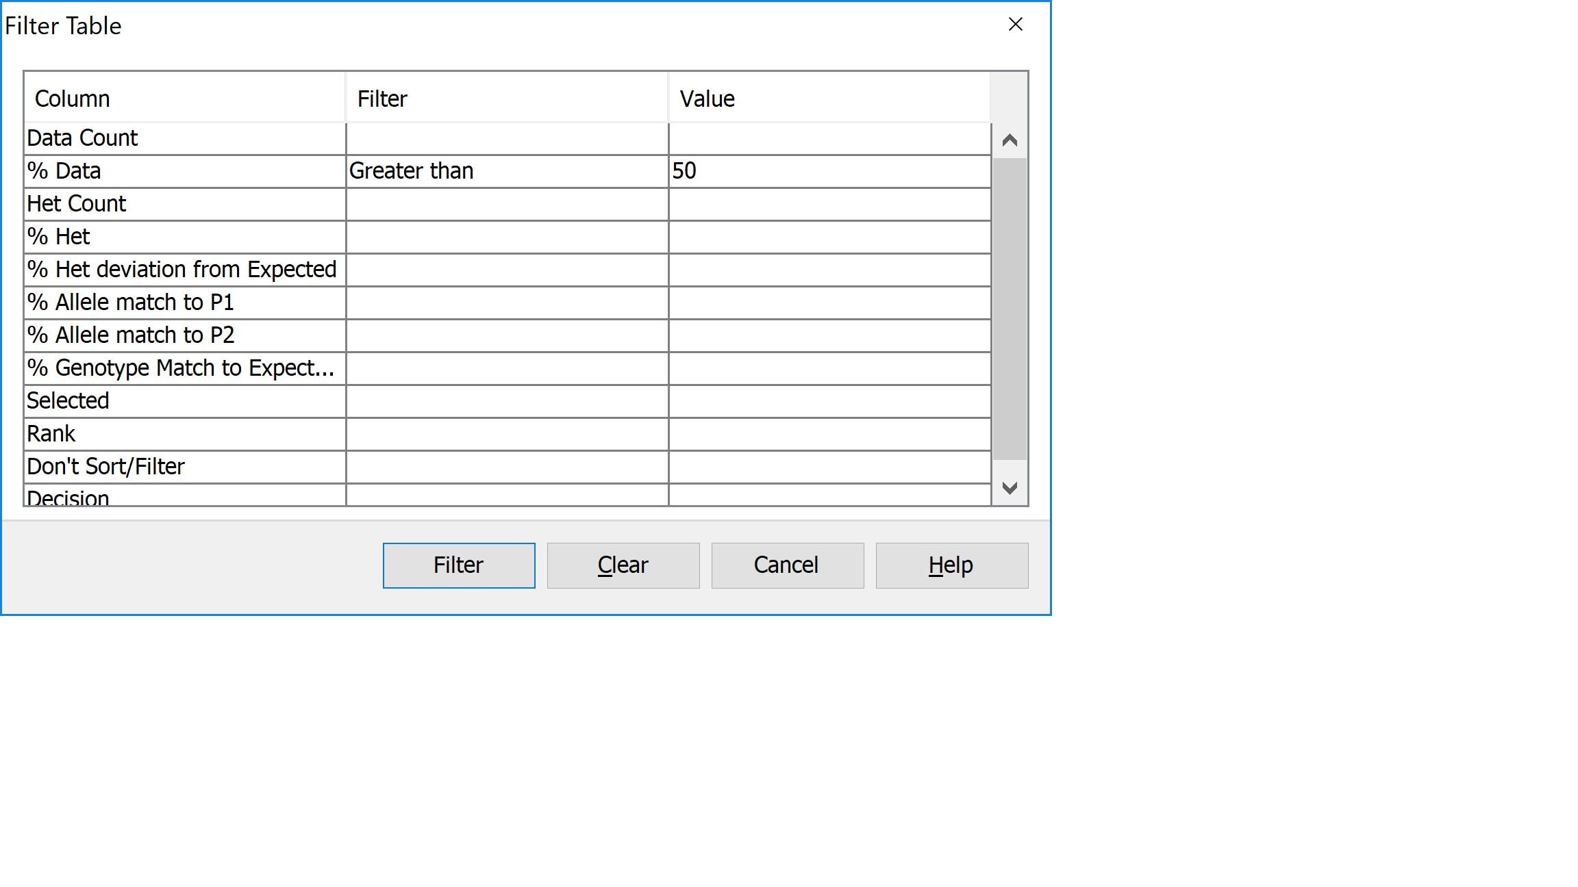Open Filter cell for % Het deviation from Expected
The image size is (1578, 887).
[x=507, y=270]
